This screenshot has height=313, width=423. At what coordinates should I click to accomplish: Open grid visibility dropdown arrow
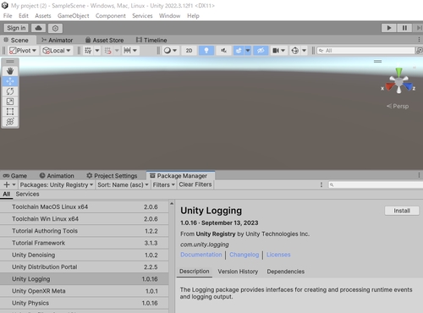pyautogui.click(x=97, y=51)
